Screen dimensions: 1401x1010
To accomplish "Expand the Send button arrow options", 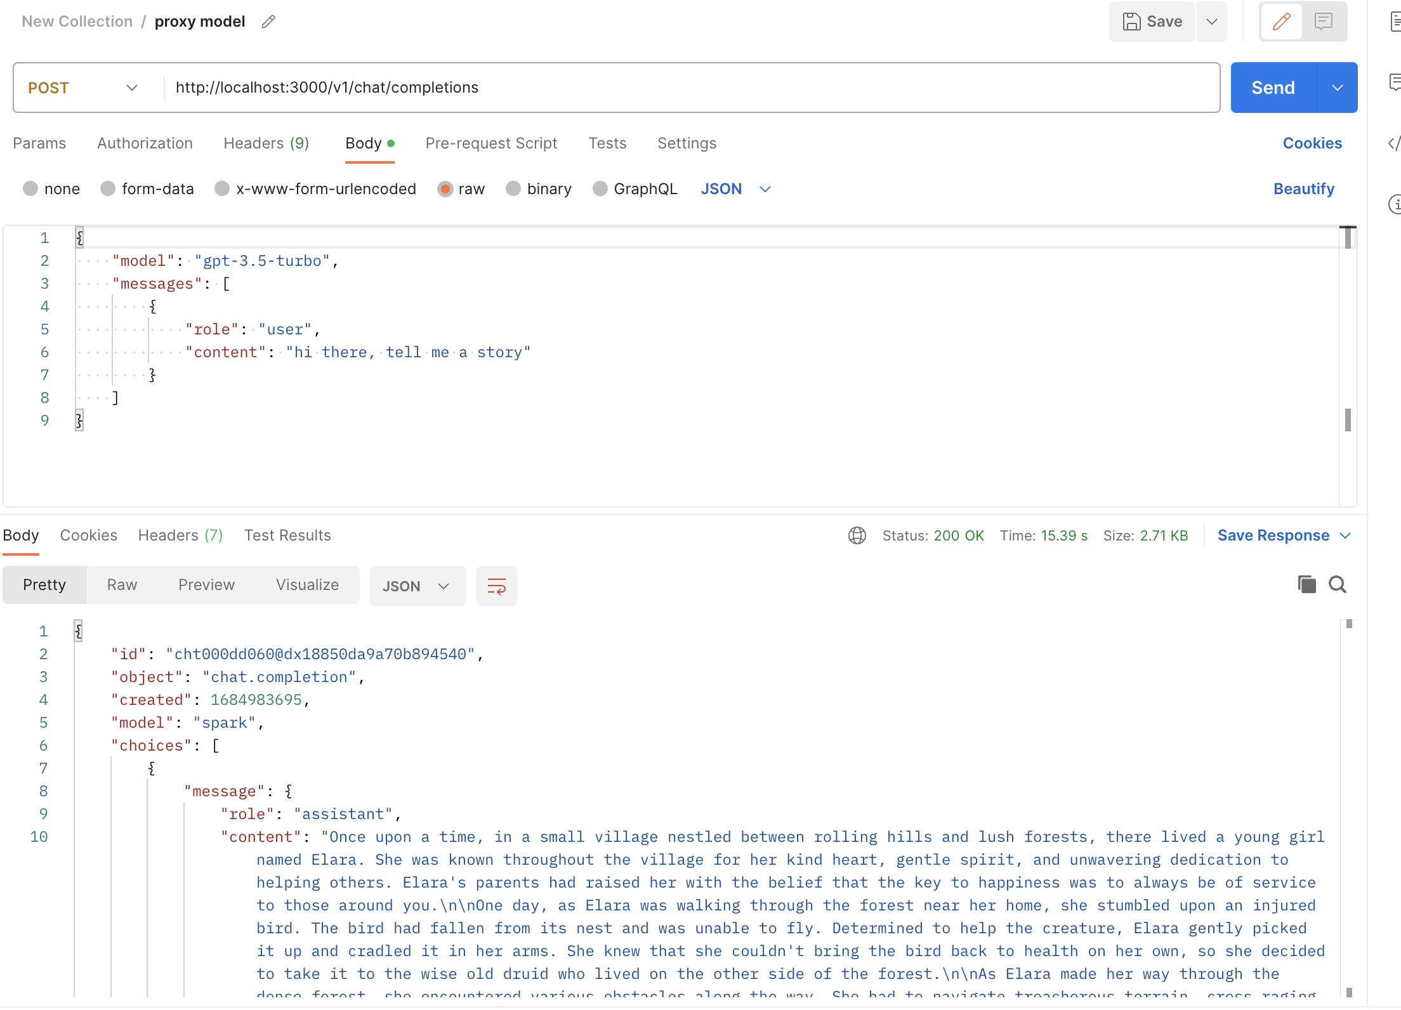I will pyautogui.click(x=1337, y=88).
